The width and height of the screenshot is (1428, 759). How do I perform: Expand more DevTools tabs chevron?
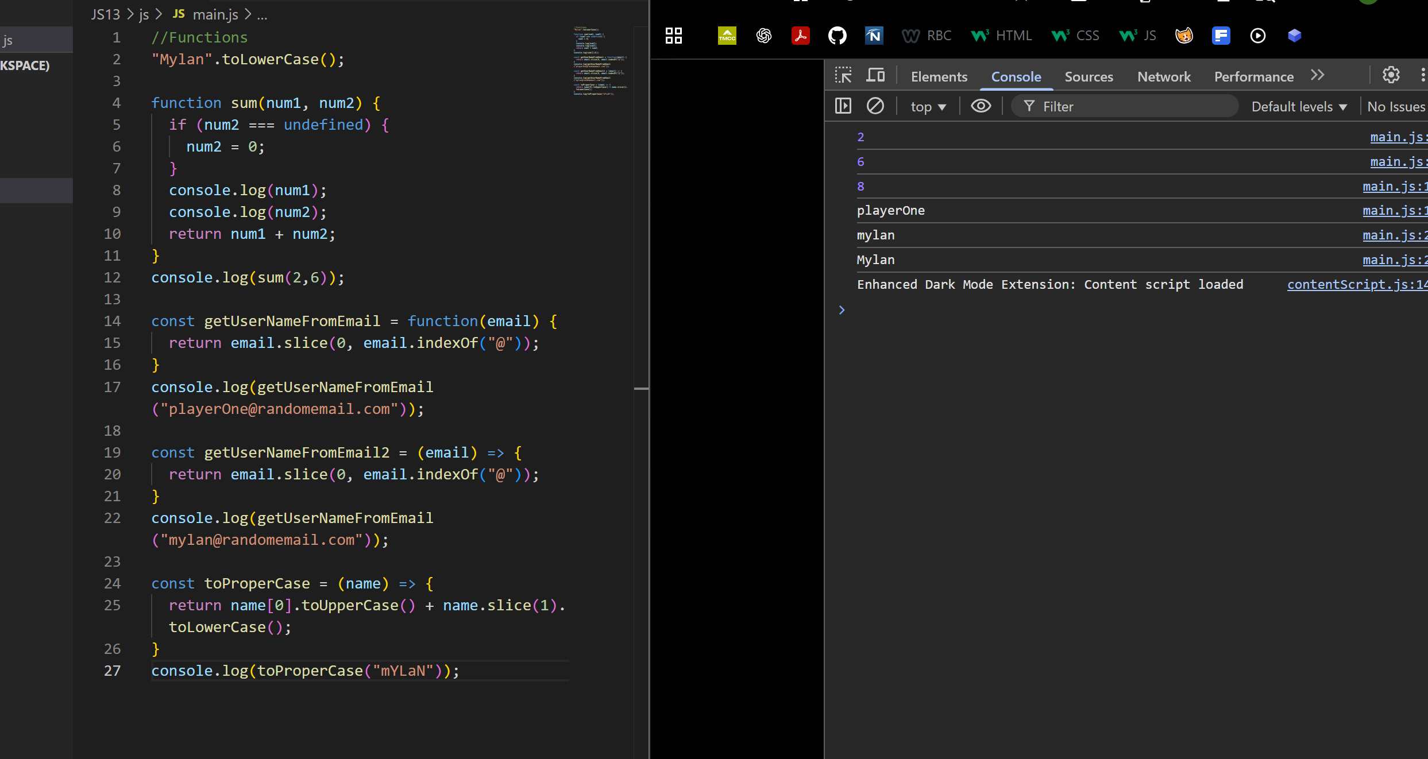[1317, 75]
